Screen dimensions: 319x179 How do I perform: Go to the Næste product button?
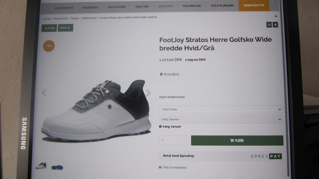pyautogui.click(x=65, y=28)
